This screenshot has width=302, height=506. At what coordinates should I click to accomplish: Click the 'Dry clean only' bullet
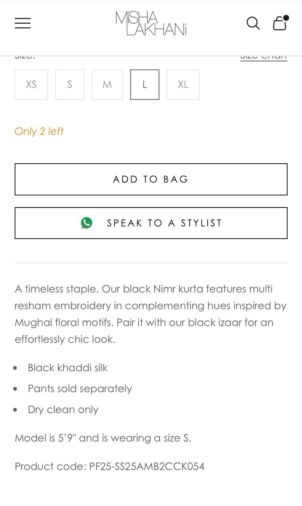tap(63, 410)
